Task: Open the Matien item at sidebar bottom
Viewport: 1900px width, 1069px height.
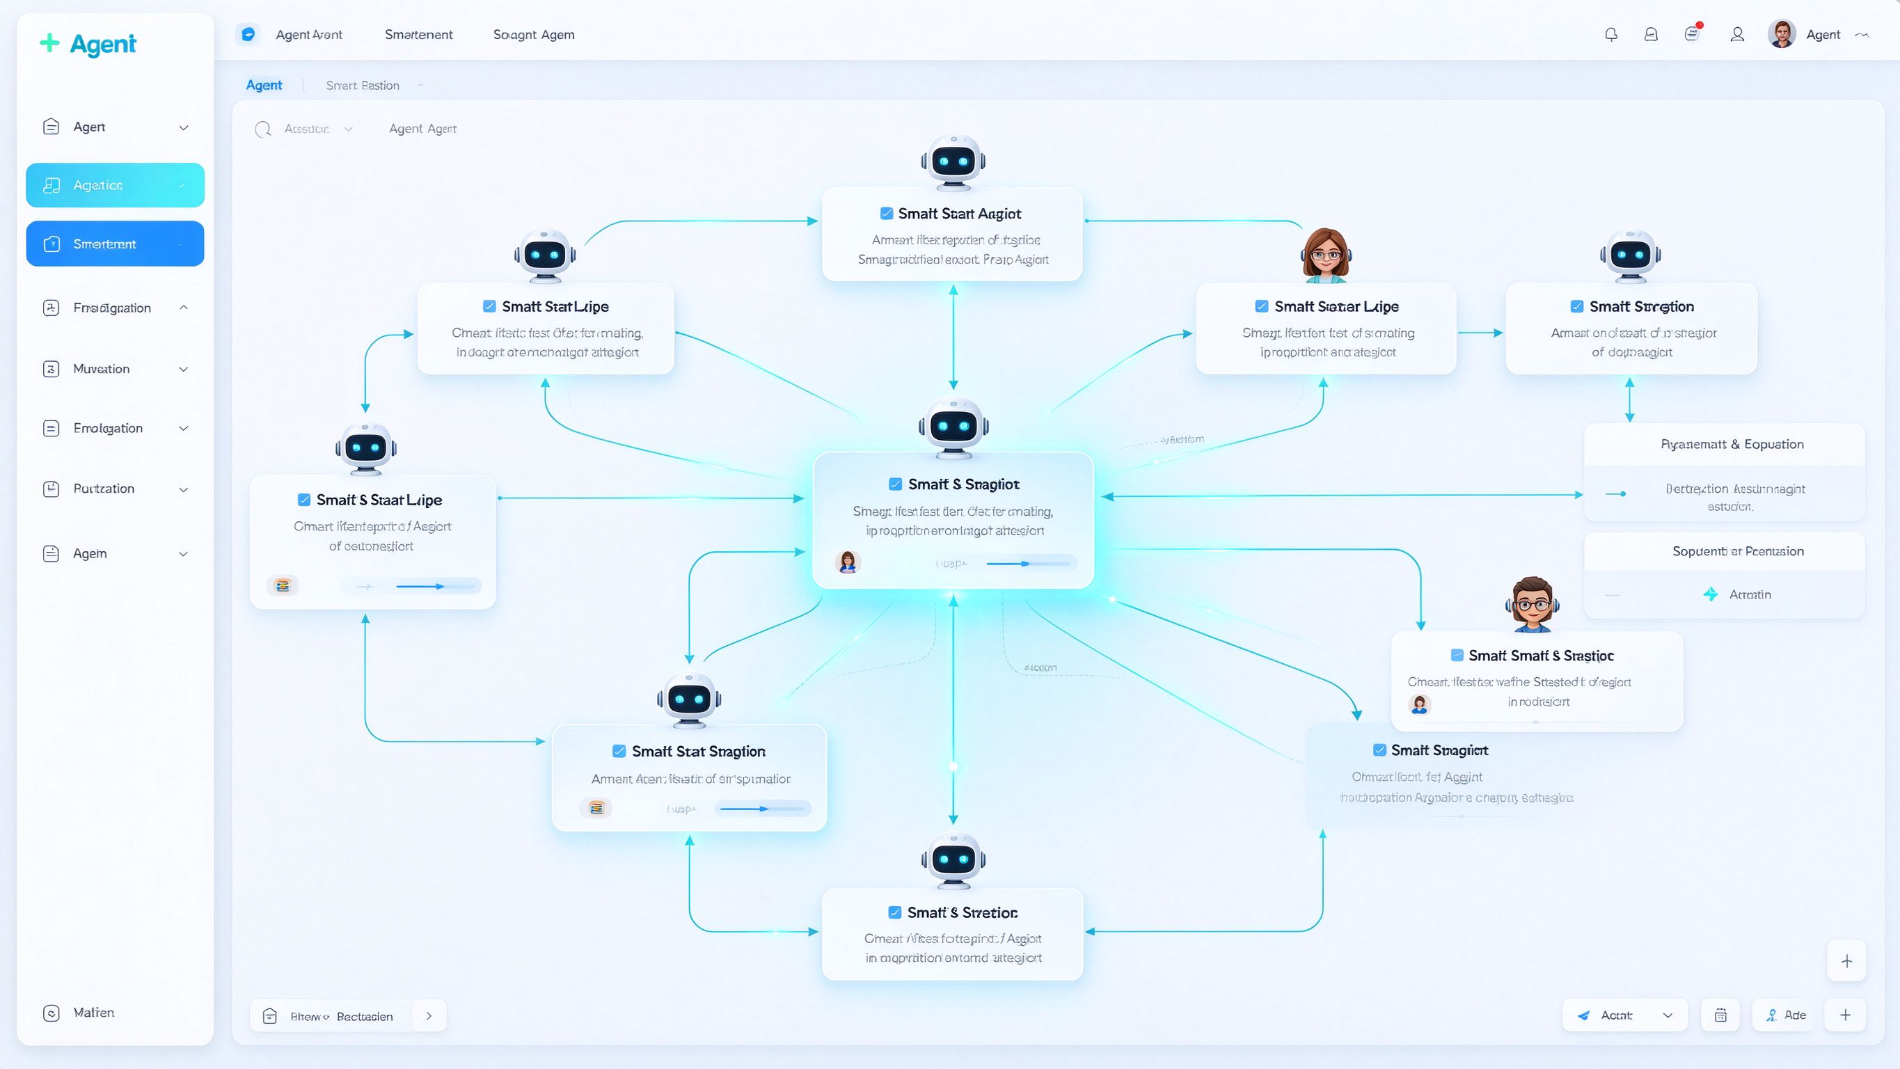Action: point(79,1013)
